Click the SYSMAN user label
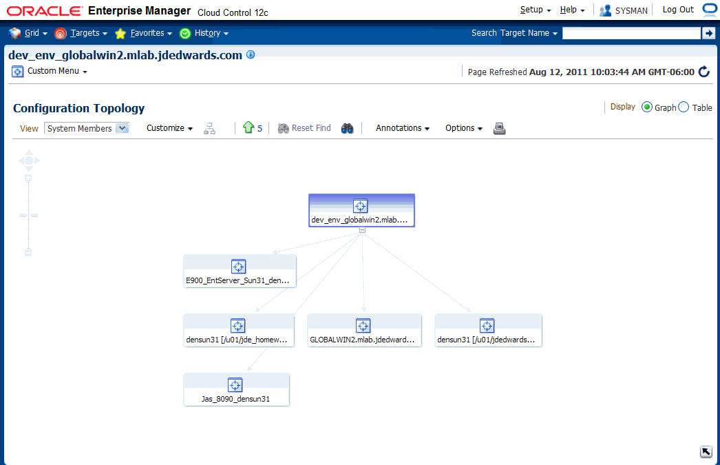 pyautogui.click(x=631, y=10)
